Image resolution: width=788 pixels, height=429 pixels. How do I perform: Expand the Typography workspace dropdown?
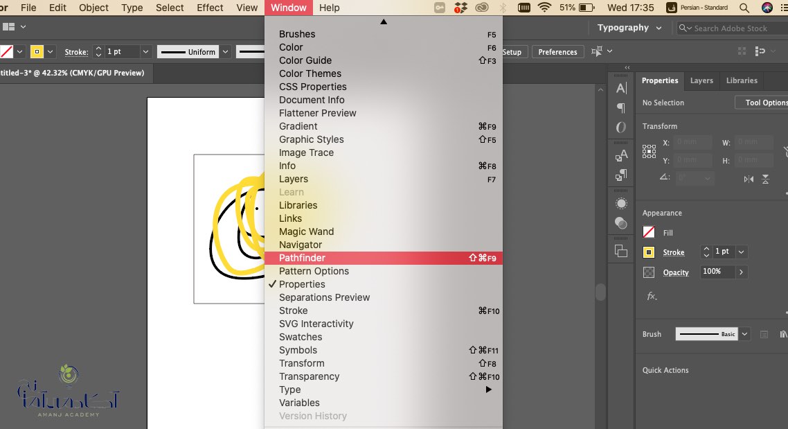[659, 28]
